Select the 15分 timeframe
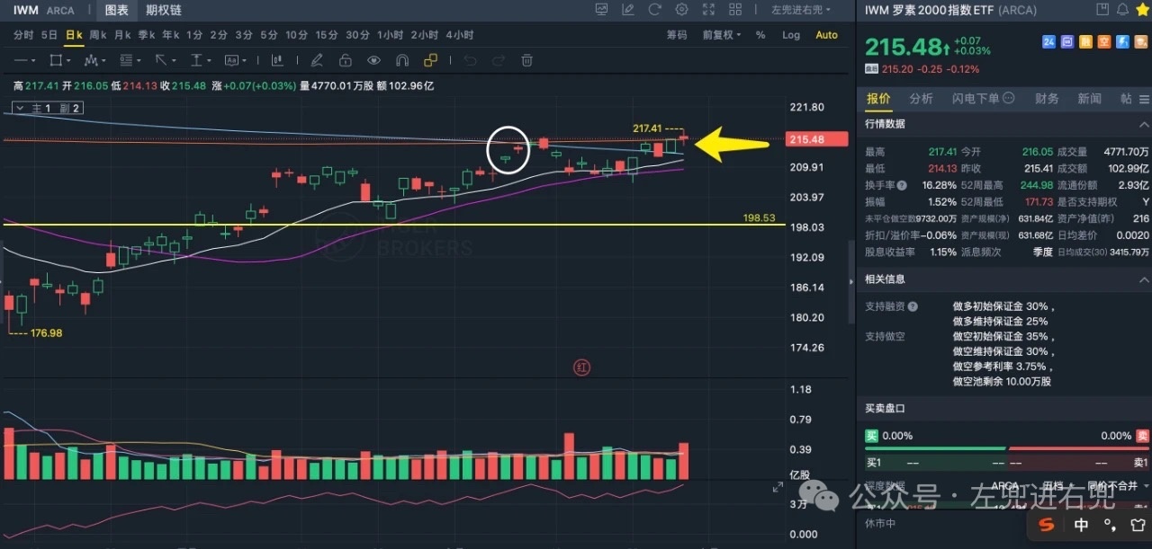Screen dimensions: 1152x549 (327, 35)
